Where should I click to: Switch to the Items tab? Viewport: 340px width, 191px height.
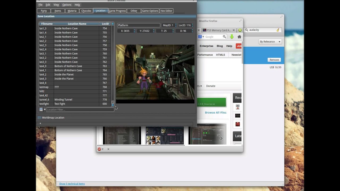tap(58, 11)
